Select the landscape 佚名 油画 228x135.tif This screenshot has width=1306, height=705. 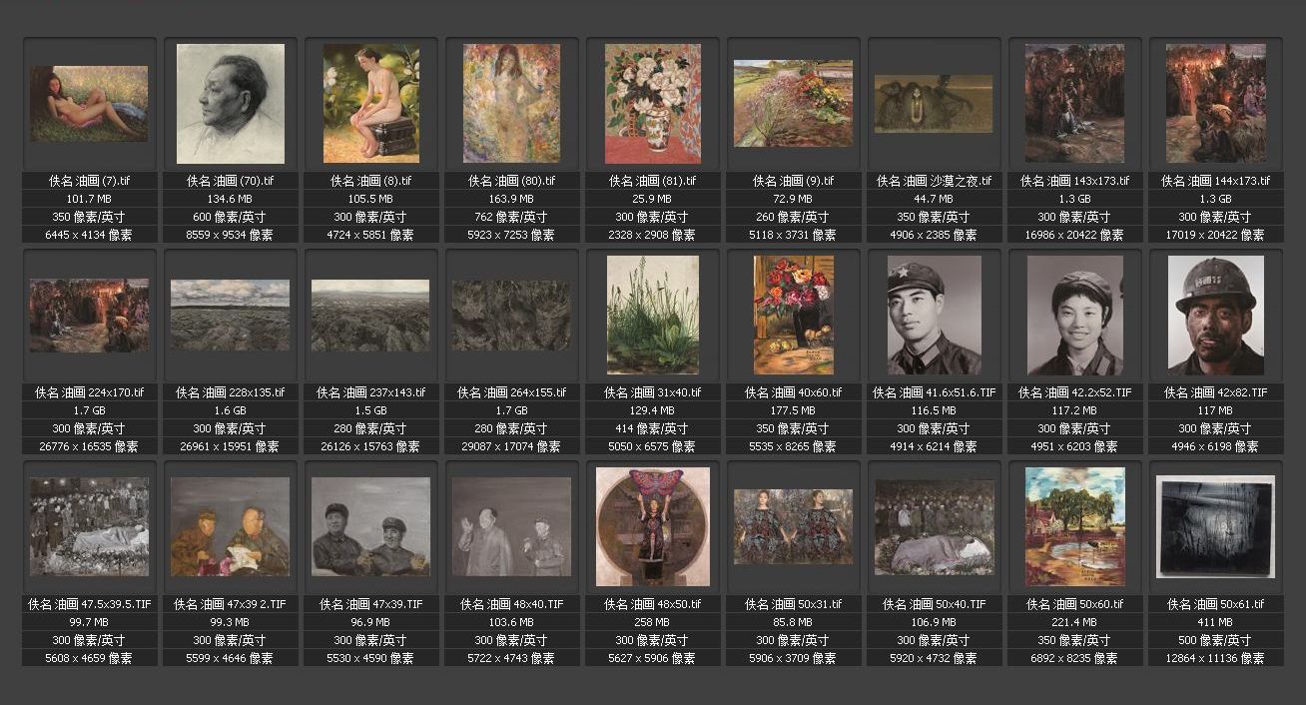[x=231, y=316]
